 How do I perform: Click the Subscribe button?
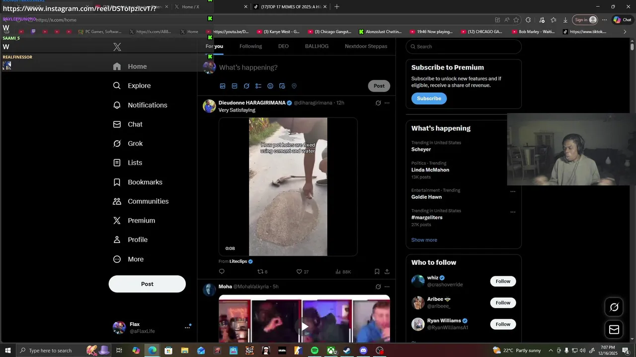[x=429, y=99]
